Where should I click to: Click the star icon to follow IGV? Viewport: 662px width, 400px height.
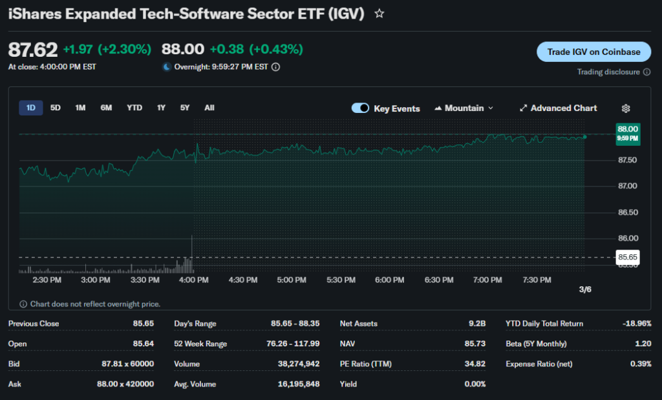pyautogui.click(x=379, y=14)
